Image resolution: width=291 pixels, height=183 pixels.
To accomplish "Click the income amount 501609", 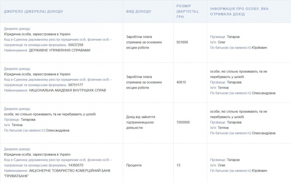I will [182, 42].
